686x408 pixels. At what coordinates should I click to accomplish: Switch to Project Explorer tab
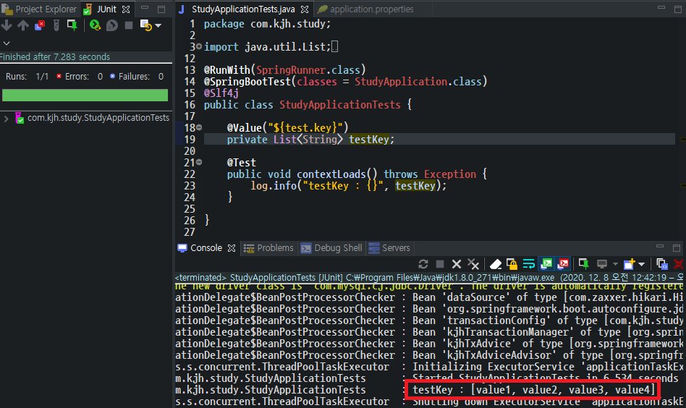[x=39, y=9]
